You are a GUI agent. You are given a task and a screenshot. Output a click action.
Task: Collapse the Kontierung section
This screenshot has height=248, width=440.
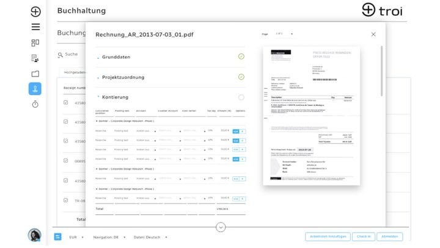[98, 97]
